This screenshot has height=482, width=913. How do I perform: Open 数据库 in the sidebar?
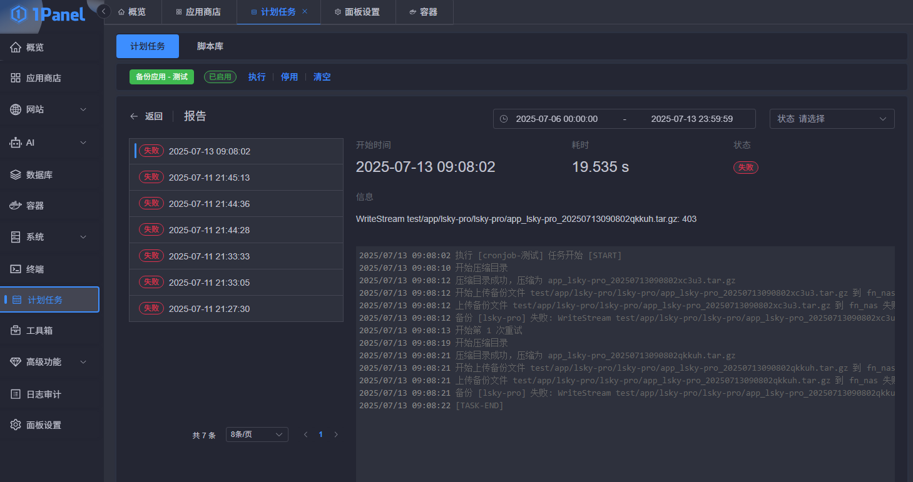[x=50, y=175]
